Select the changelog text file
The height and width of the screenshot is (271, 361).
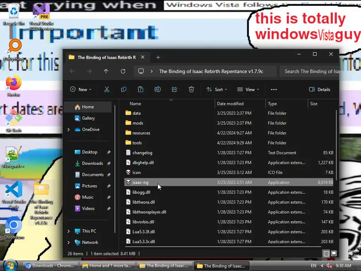point(229,153)
